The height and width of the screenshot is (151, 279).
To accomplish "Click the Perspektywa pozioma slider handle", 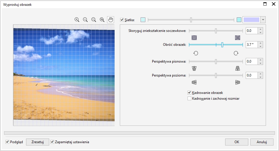I will (x=216, y=75).
